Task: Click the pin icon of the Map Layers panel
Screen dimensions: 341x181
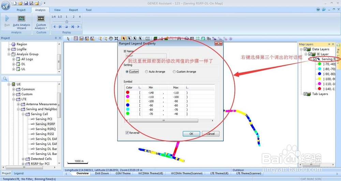Action: coord(329,44)
